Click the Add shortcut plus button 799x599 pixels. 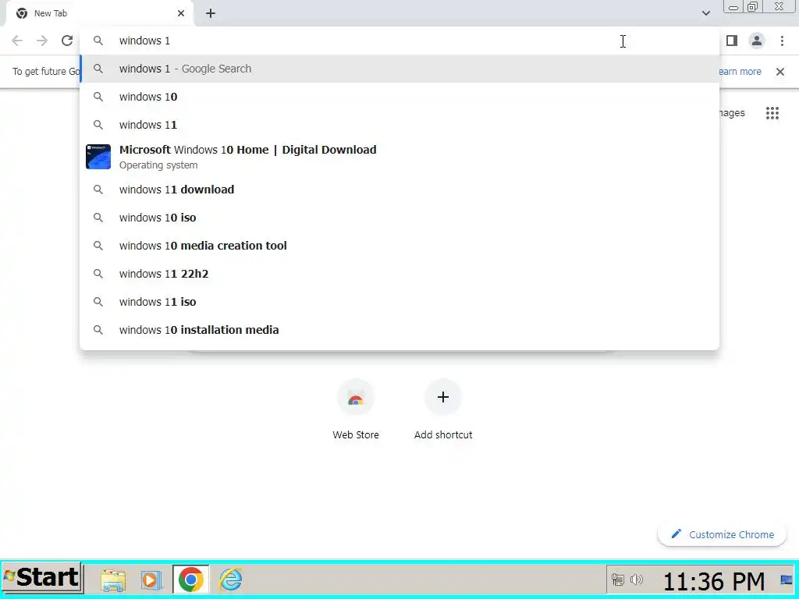tap(443, 397)
